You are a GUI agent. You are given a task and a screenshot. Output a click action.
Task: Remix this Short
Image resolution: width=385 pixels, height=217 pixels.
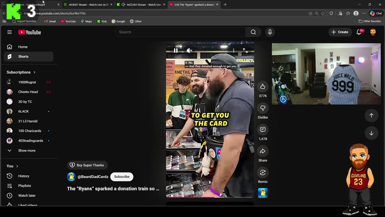[x=263, y=173]
